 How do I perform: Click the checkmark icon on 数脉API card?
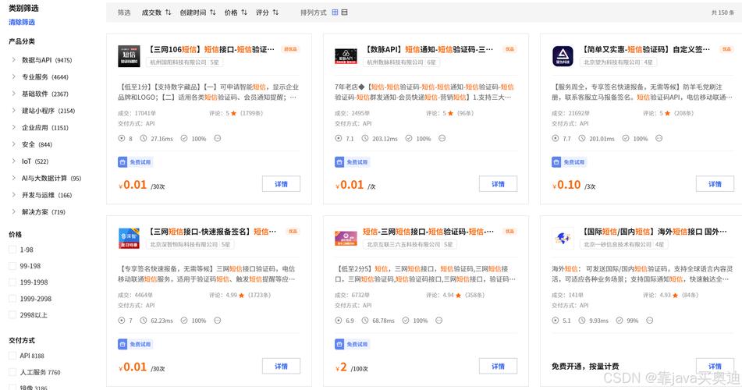409,138
